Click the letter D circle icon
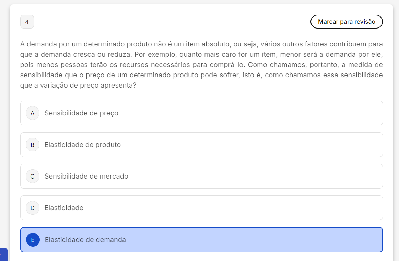Viewport: 399px width, 261px height. [x=33, y=208]
